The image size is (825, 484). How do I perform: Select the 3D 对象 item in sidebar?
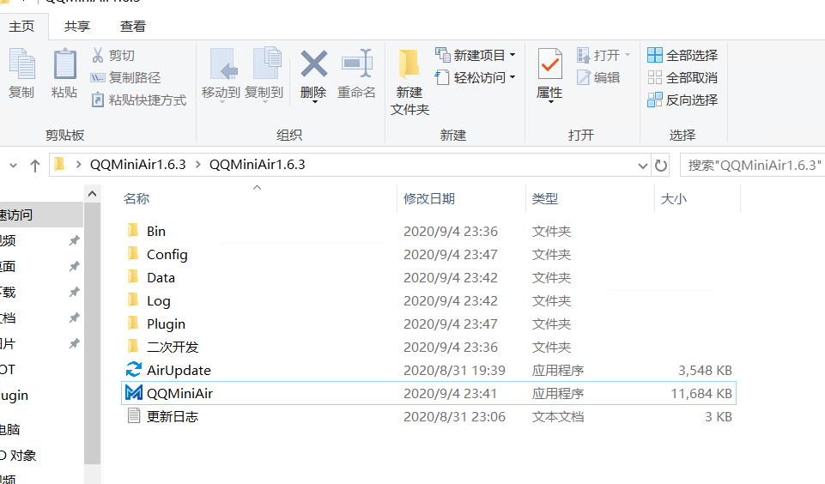(18, 455)
